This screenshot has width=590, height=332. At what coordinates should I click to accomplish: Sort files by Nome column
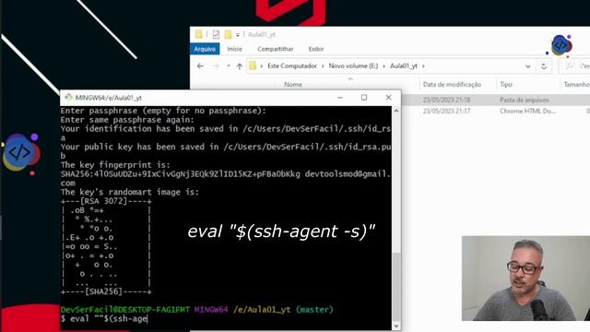click(x=293, y=84)
